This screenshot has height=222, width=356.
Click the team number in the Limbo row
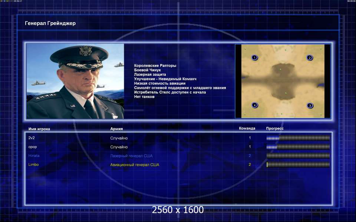pyautogui.click(x=250, y=164)
